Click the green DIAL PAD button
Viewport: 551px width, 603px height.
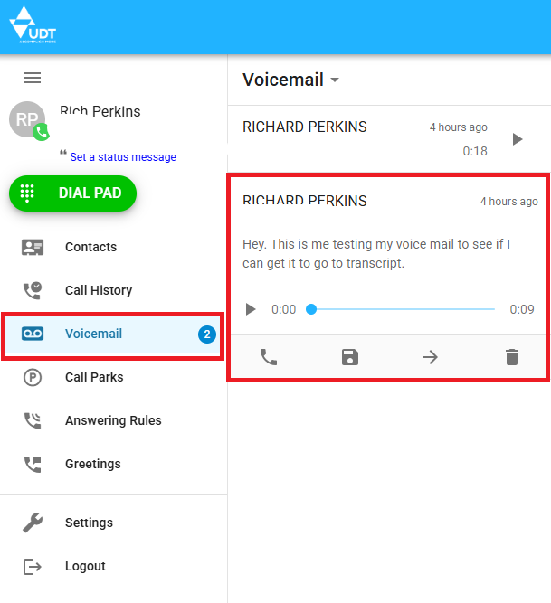click(72, 193)
